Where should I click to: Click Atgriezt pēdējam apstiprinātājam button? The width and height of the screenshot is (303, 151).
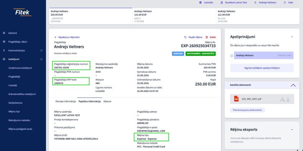[262, 68]
